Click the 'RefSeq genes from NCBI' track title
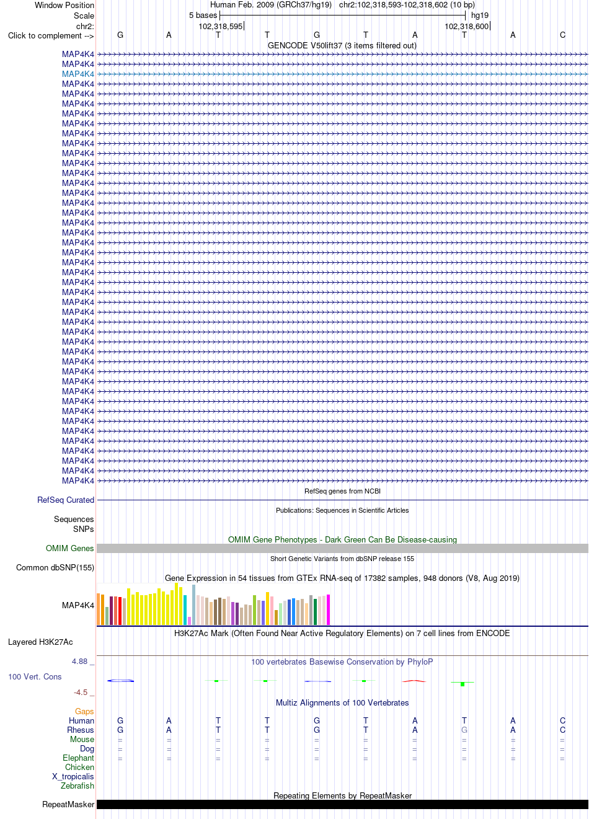Image resolution: width=589 pixels, height=819 pixels. [x=342, y=491]
